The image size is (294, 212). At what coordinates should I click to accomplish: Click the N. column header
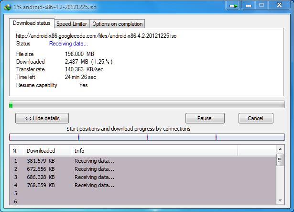click(x=17, y=151)
